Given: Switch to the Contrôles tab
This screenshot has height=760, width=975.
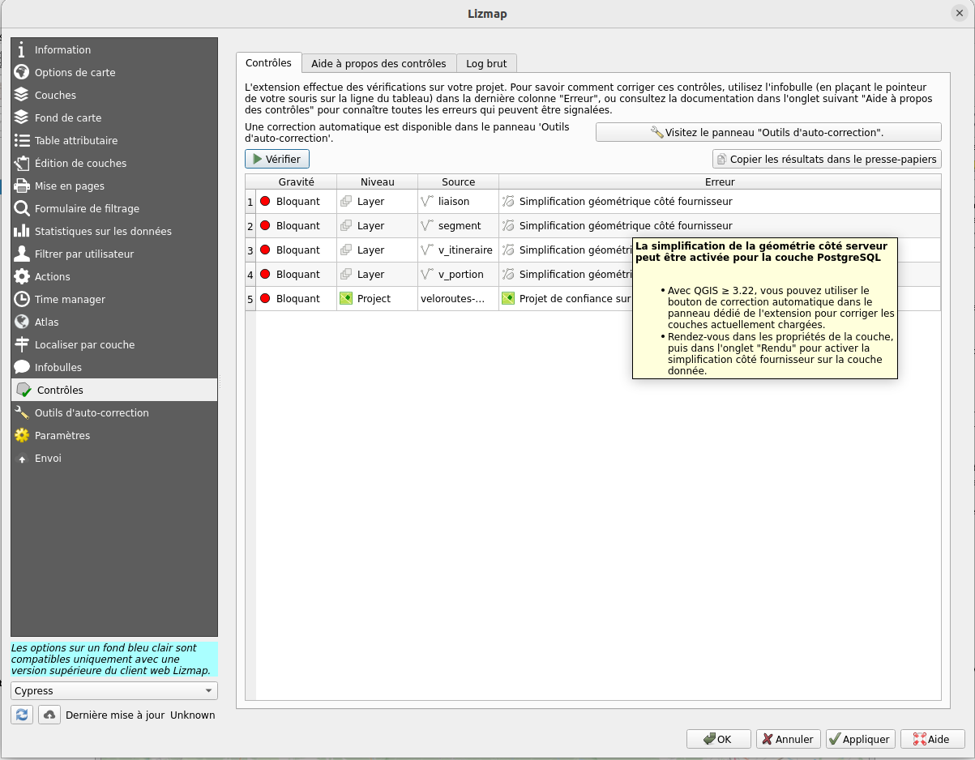Looking at the screenshot, I should [x=268, y=63].
